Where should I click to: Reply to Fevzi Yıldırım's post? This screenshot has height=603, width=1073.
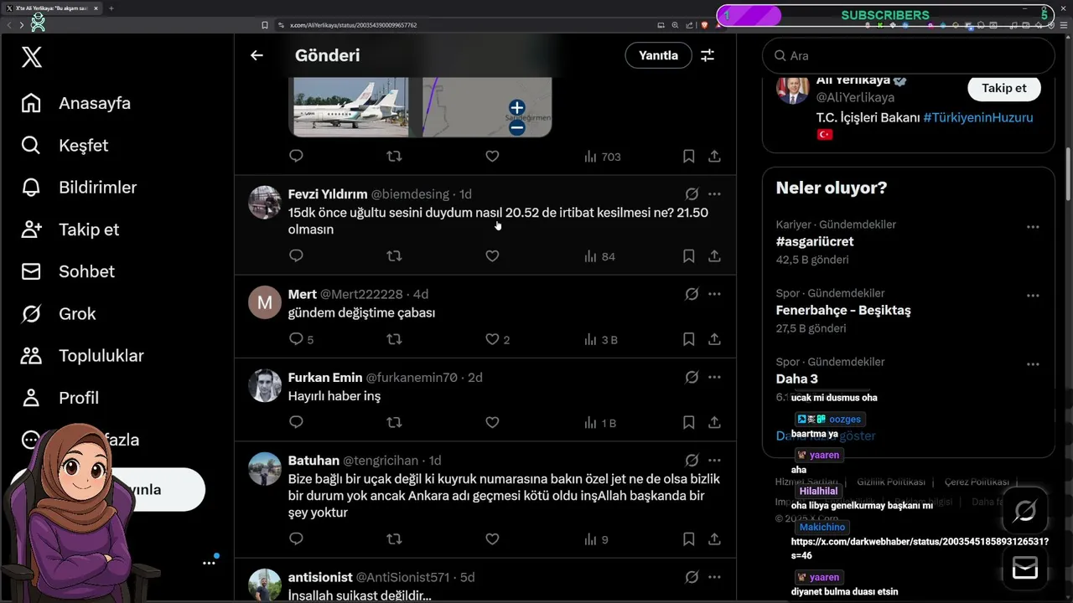pos(296,255)
